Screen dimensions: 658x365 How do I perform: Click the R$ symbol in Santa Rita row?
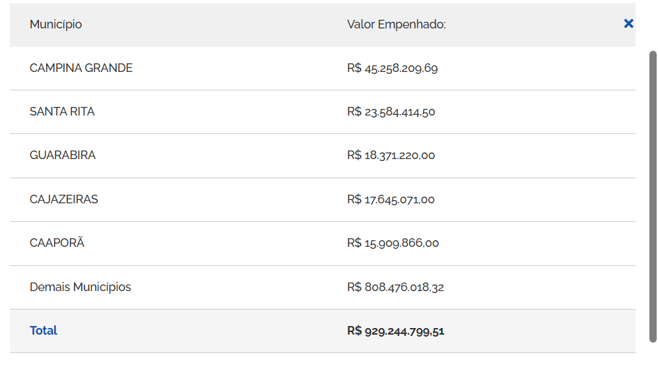tap(354, 112)
